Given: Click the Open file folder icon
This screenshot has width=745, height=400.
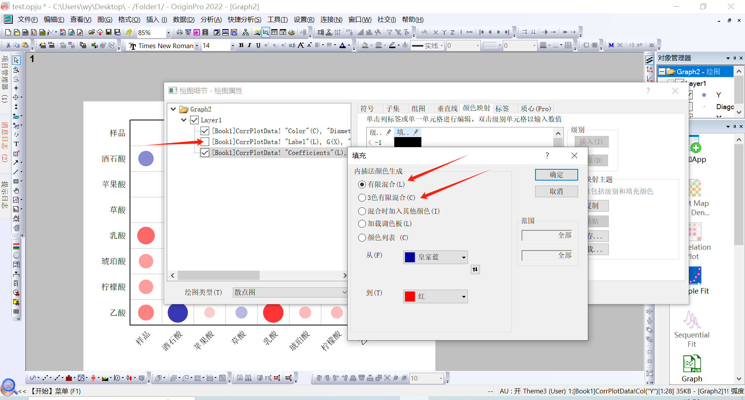Looking at the screenshot, I should point(92,32).
